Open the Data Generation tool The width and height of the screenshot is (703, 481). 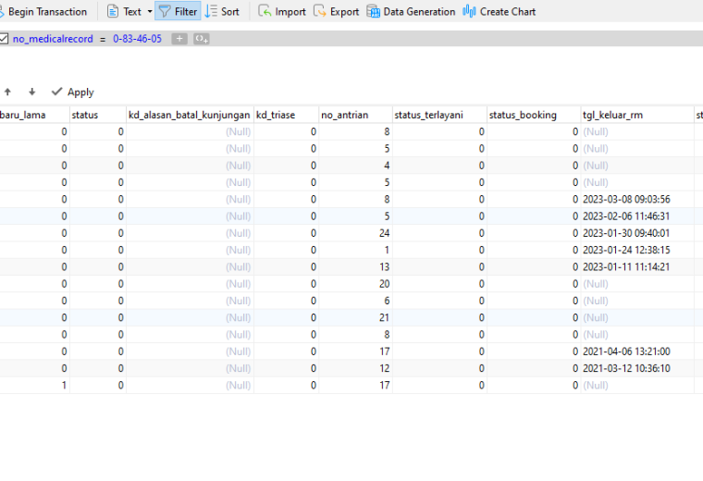(x=411, y=12)
